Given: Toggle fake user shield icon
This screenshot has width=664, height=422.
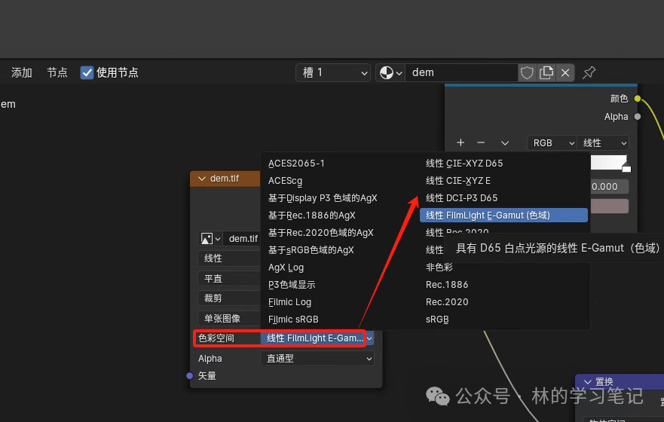Looking at the screenshot, I should click(527, 72).
